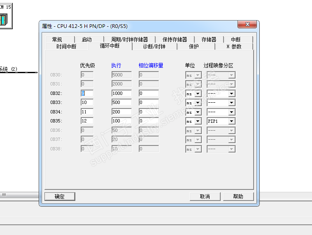Open the OB35 PIP1 partition dropdown
This screenshot has width=312, height=235.
(221, 121)
